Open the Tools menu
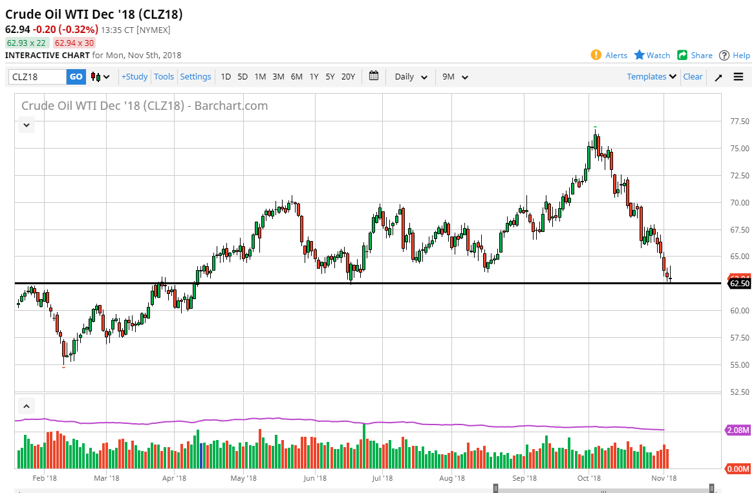Screen dimensions: 756x493 [164, 76]
